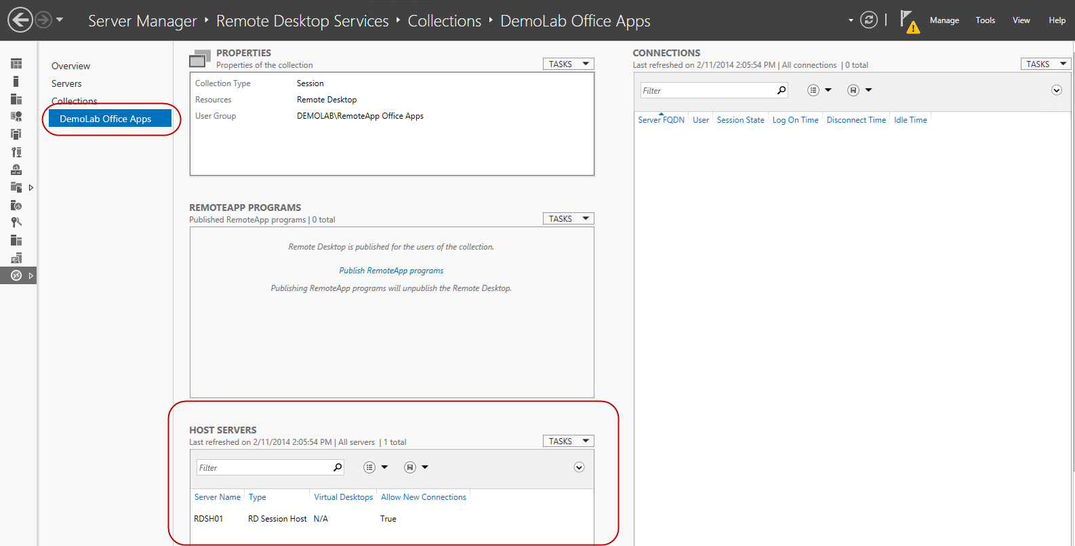1075x546 pixels.
Task: Expand the Host Servers filter chevron
Action: pyautogui.click(x=579, y=467)
